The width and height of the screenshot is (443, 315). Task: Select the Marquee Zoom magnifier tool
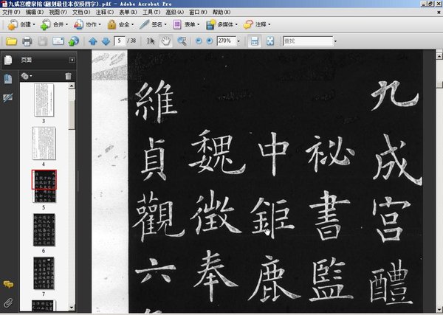182,41
